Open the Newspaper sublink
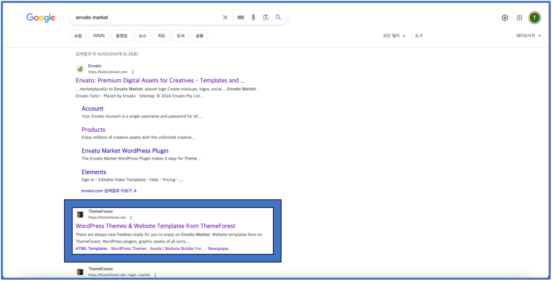 point(218,249)
